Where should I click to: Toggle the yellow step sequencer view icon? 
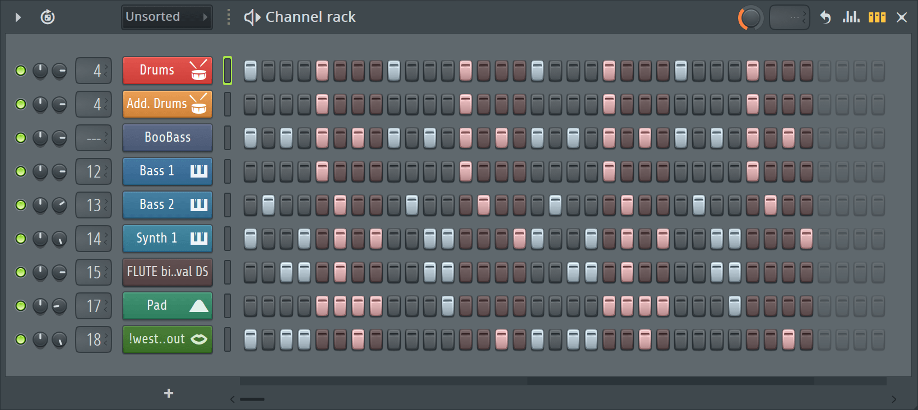(877, 17)
